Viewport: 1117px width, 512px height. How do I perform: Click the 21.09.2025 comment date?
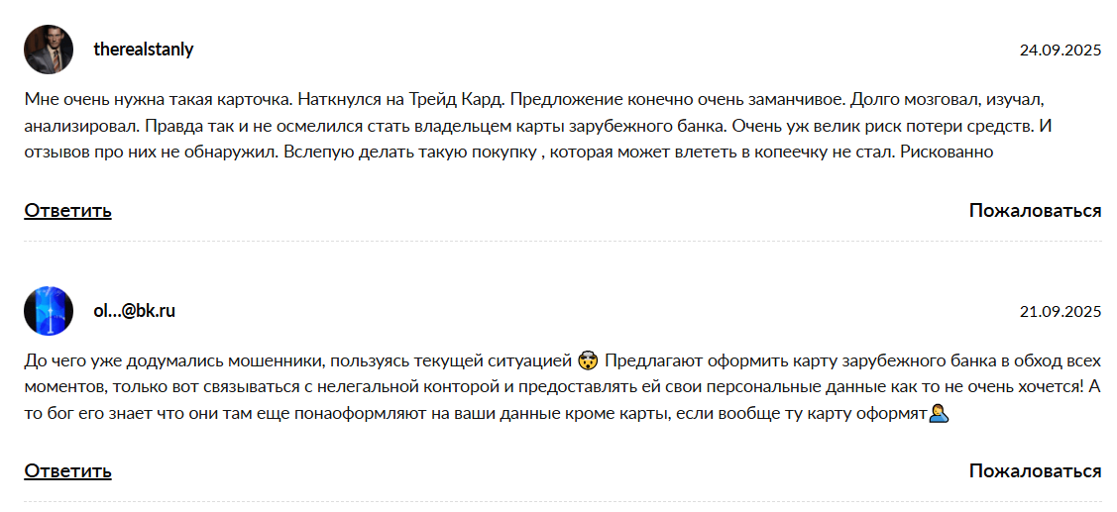click(x=1061, y=312)
